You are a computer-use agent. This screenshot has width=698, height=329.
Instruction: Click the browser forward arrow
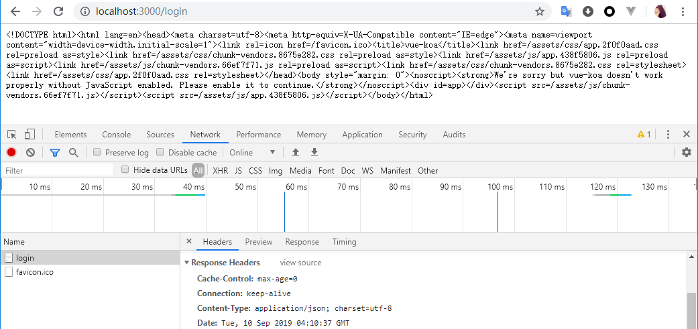click(37, 11)
